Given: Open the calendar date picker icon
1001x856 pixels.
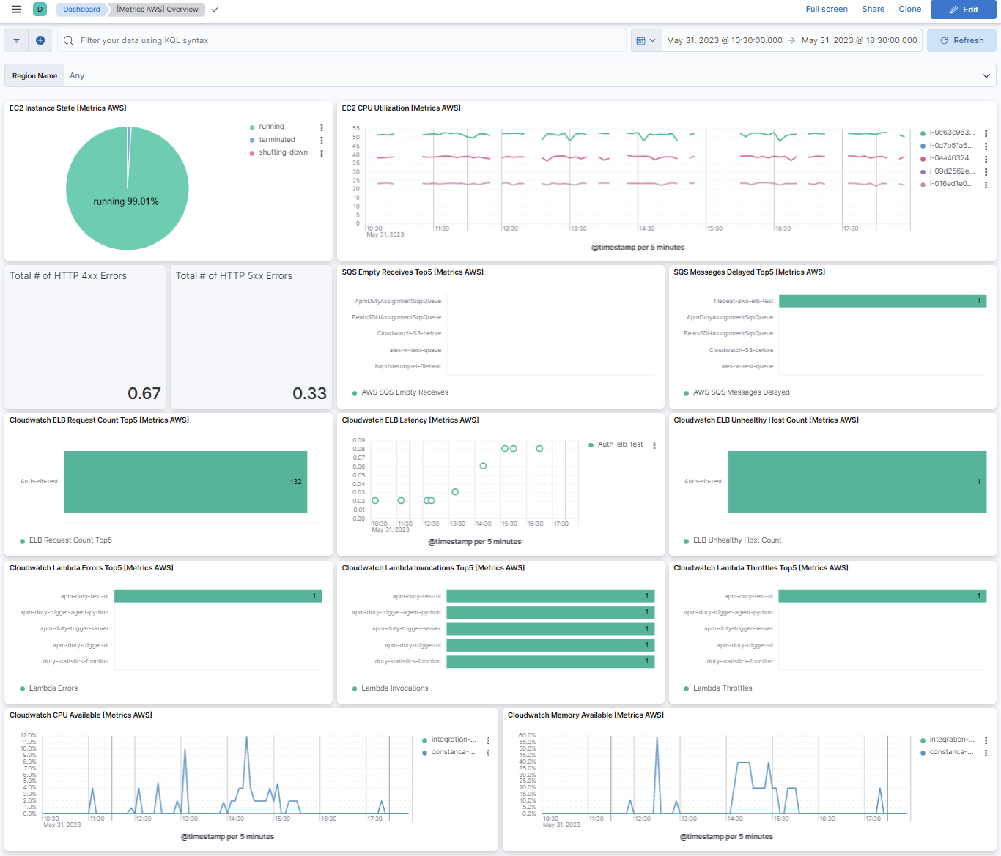Looking at the screenshot, I should click(643, 40).
